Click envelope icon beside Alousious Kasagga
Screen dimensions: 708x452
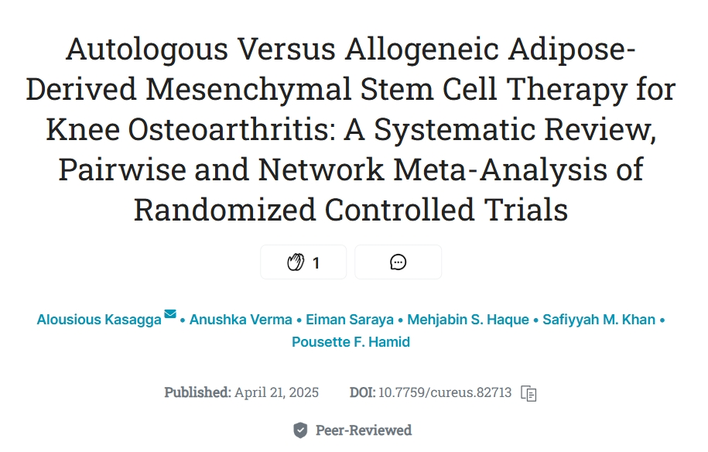coord(170,314)
